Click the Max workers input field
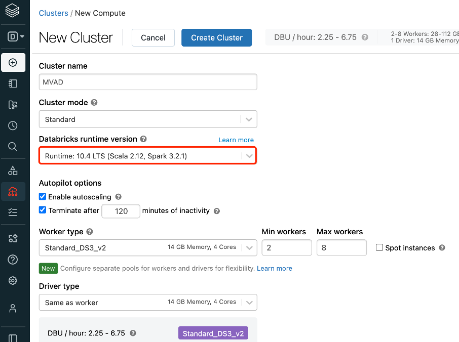The width and height of the screenshot is (459, 342). [341, 247]
